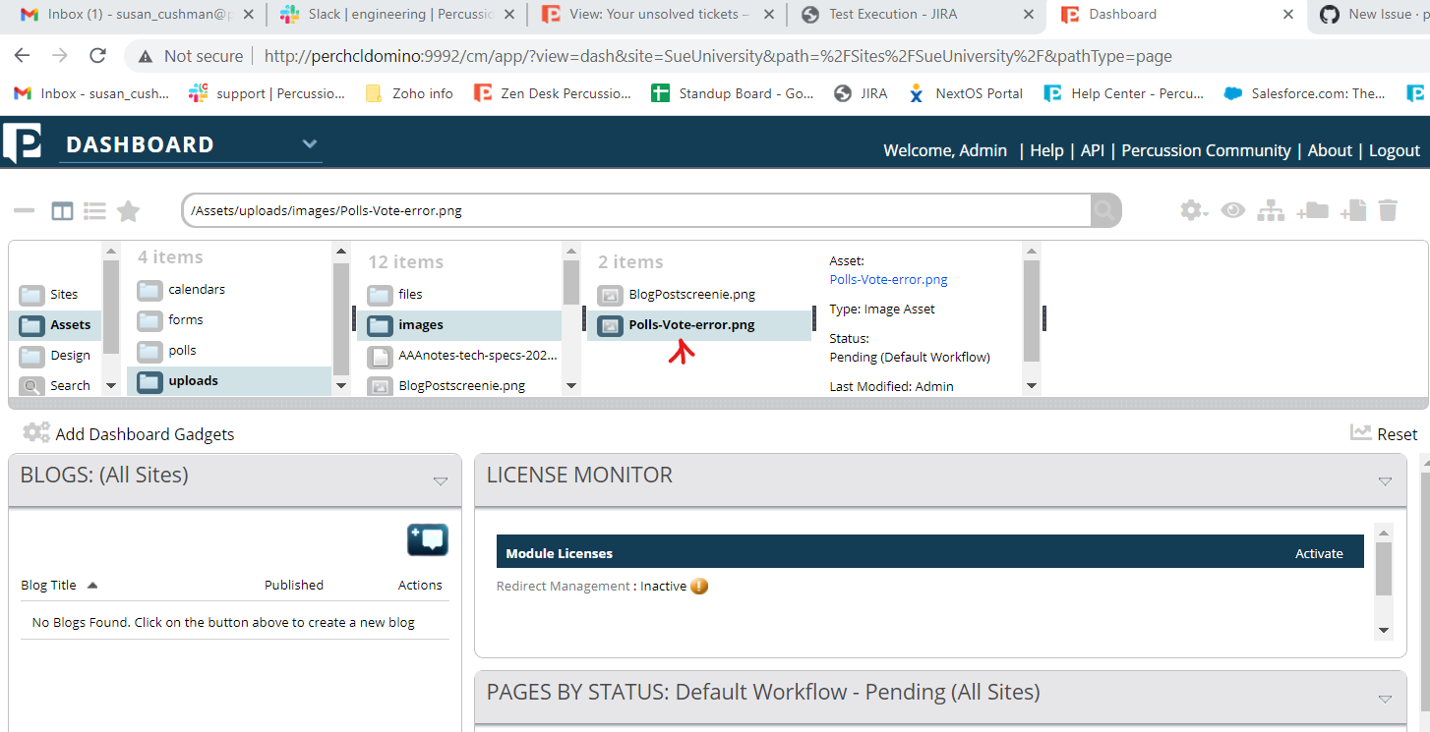The width and height of the screenshot is (1430, 732).
Task: Open the polls folder
Action: pos(229,351)
